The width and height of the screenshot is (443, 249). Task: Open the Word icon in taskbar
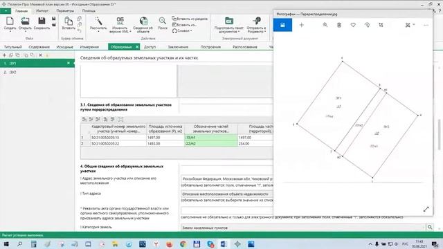click(224, 244)
